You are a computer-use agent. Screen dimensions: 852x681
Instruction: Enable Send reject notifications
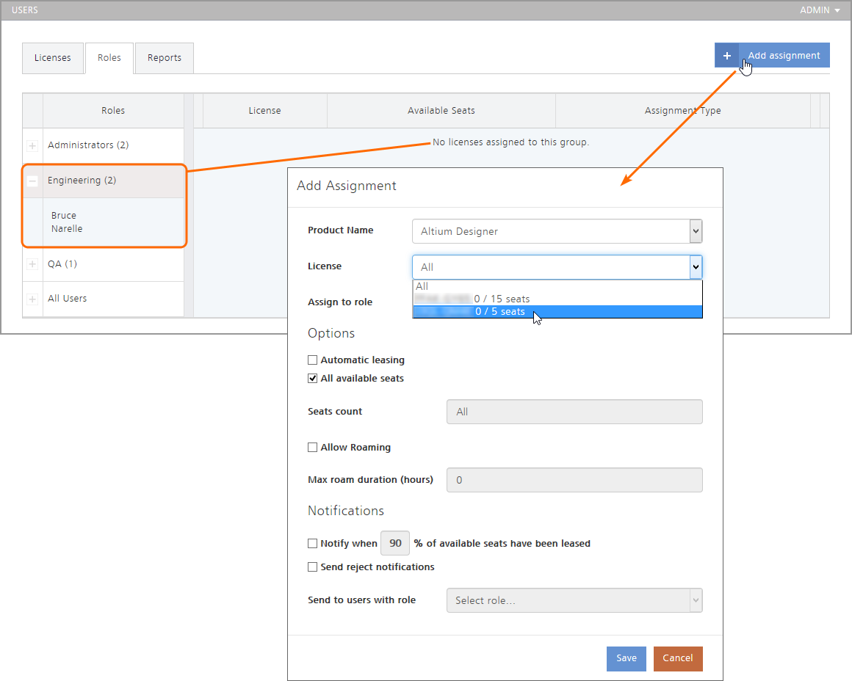[313, 567]
